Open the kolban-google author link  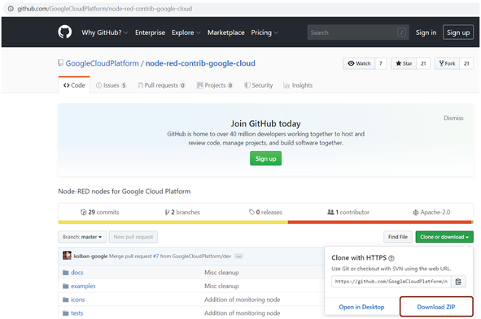point(90,256)
